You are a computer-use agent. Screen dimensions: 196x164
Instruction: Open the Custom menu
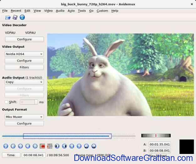[x=102, y=11]
